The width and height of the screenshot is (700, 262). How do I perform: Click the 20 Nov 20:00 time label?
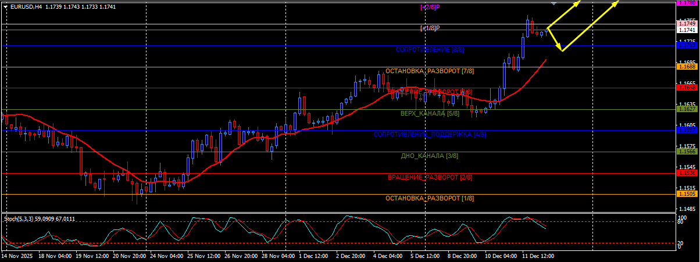(129, 256)
